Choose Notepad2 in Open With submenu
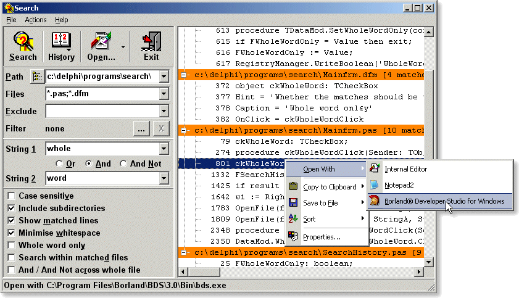This screenshot has width=519, height=298. [x=399, y=185]
